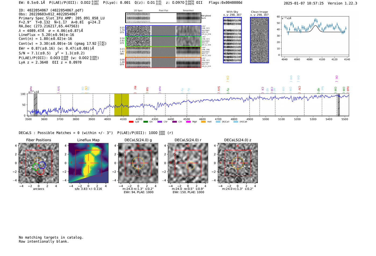Click the Cont(n) = 1.80 value

pyautogui.click(x=45, y=39)
